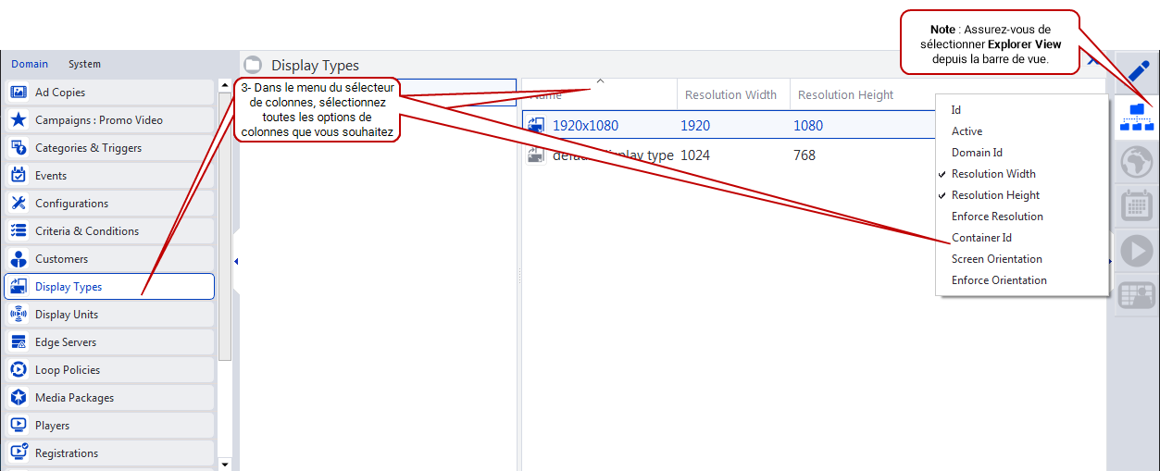Uncheck the Resolution Height column option
Image resolution: width=1160 pixels, height=471 pixels.
tap(994, 195)
